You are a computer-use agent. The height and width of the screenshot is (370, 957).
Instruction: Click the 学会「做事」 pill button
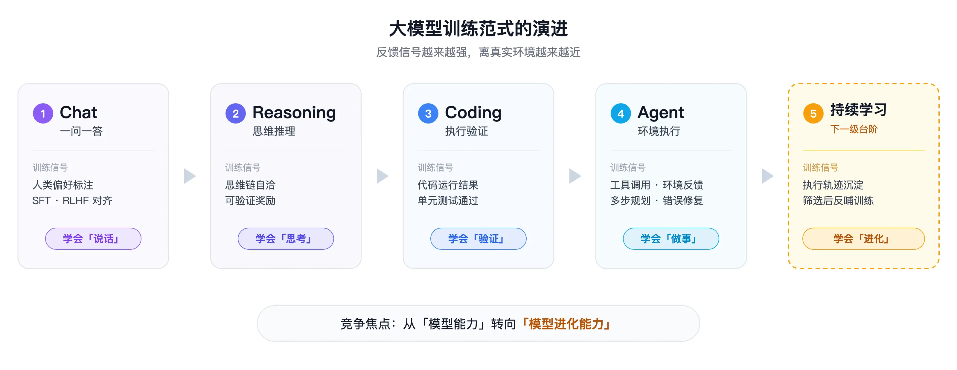tap(671, 239)
